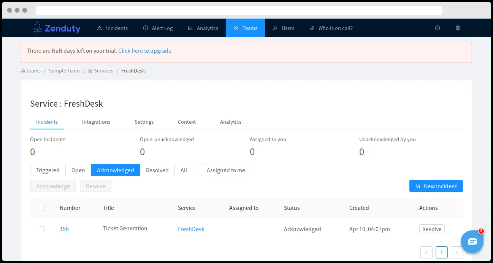Open the service Settings tab
The width and height of the screenshot is (493, 263).
tap(144, 122)
